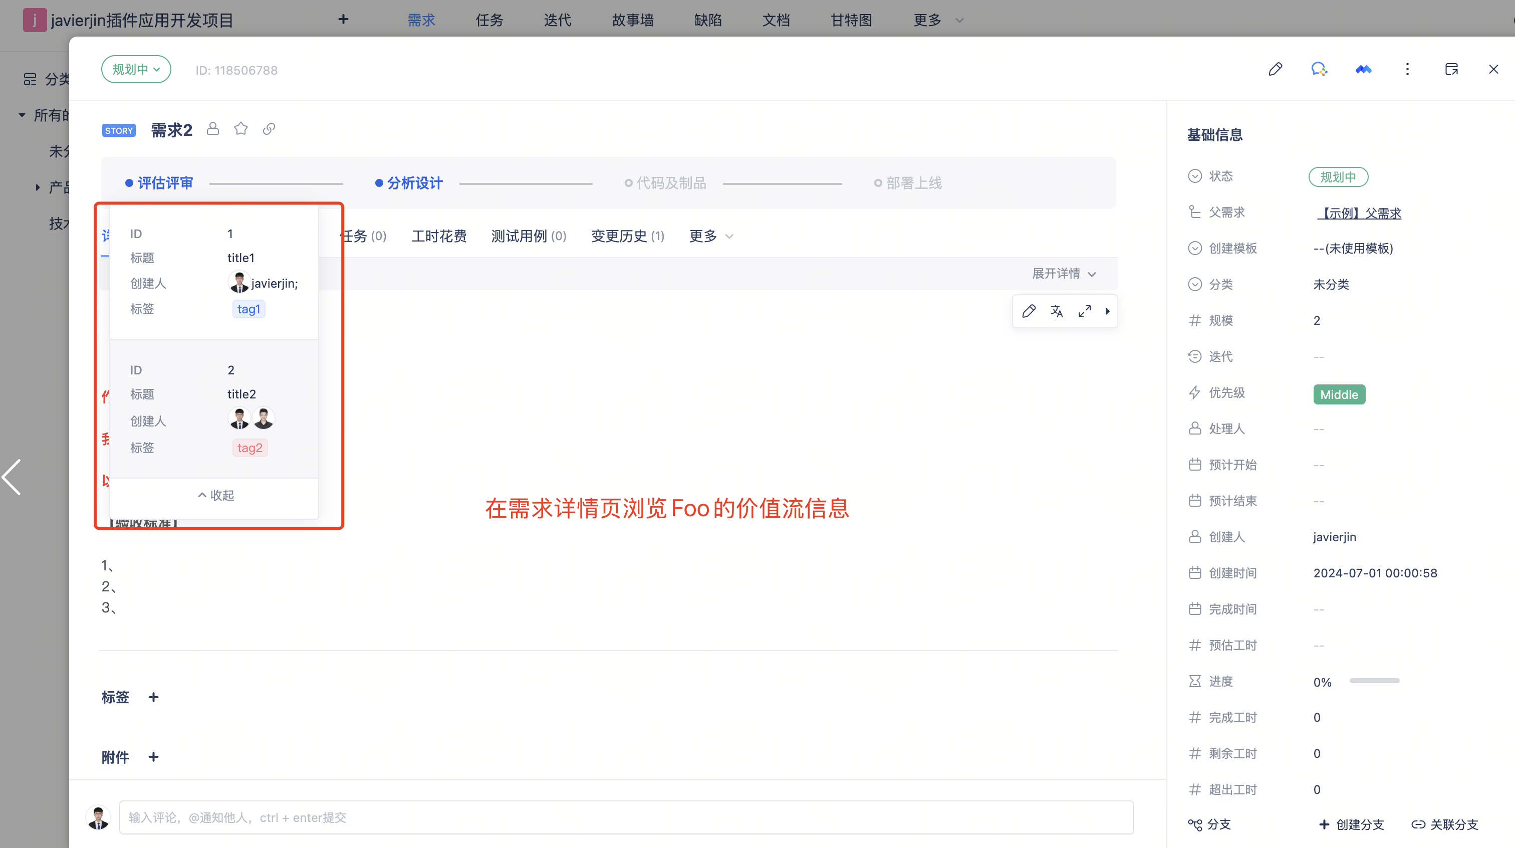Open requirement in new window icon
The height and width of the screenshot is (848, 1515).
click(x=1451, y=70)
